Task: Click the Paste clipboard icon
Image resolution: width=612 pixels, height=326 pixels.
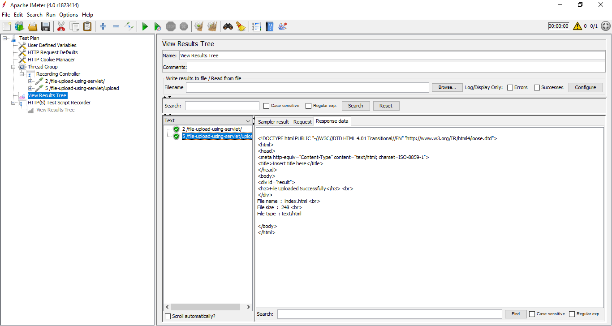Action: pyautogui.click(x=87, y=26)
